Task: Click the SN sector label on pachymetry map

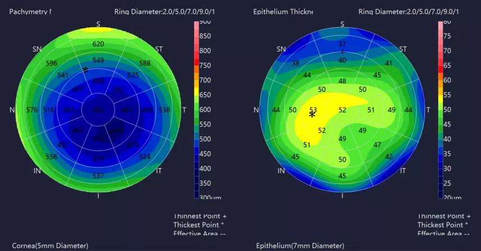Action: [37, 49]
